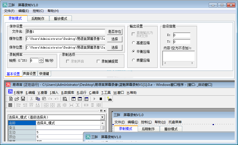The height and width of the screenshot is (145, 238).
Task: Open the 文件(F) menu in top window
Action: (9, 11)
